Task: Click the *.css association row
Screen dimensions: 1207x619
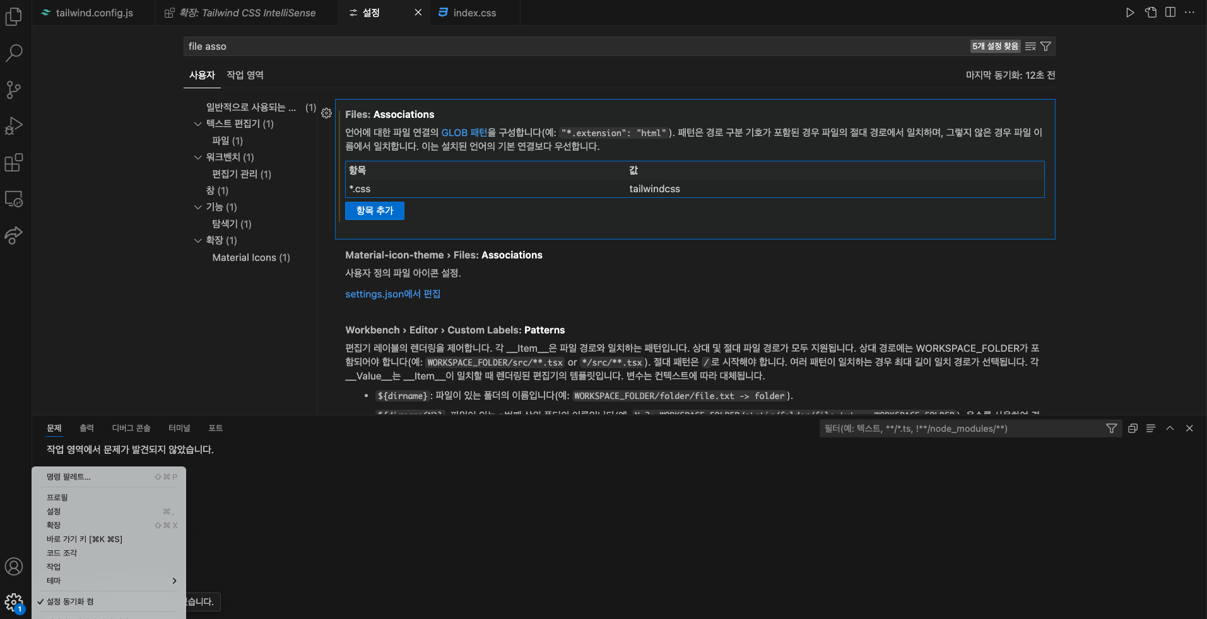Action: pyautogui.click(x=695, y=188)
